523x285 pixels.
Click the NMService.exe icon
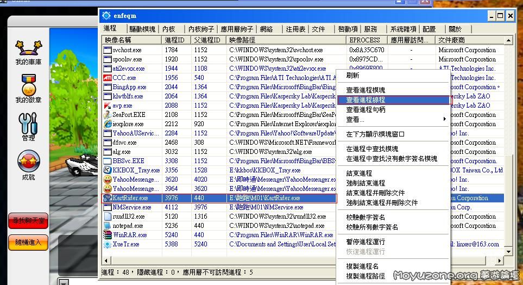108,207
